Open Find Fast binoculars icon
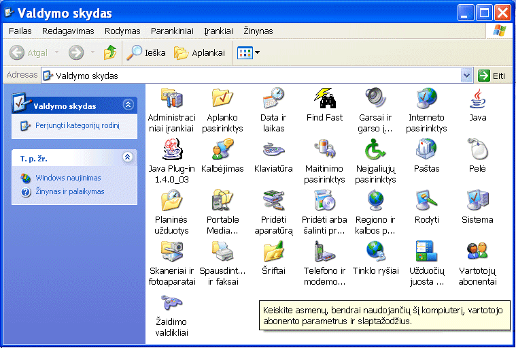The height and width of the screenshot is (348, 516). [x=324, y=98]
